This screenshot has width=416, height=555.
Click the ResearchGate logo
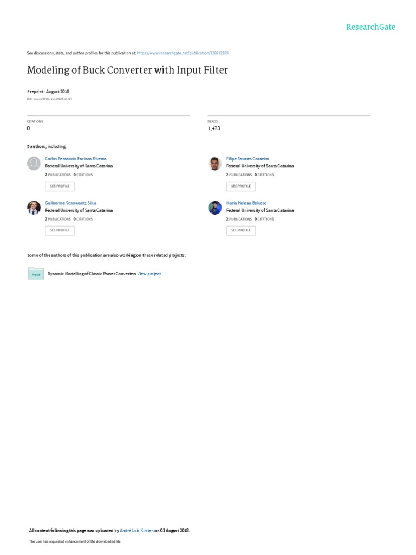click(370, 27)
